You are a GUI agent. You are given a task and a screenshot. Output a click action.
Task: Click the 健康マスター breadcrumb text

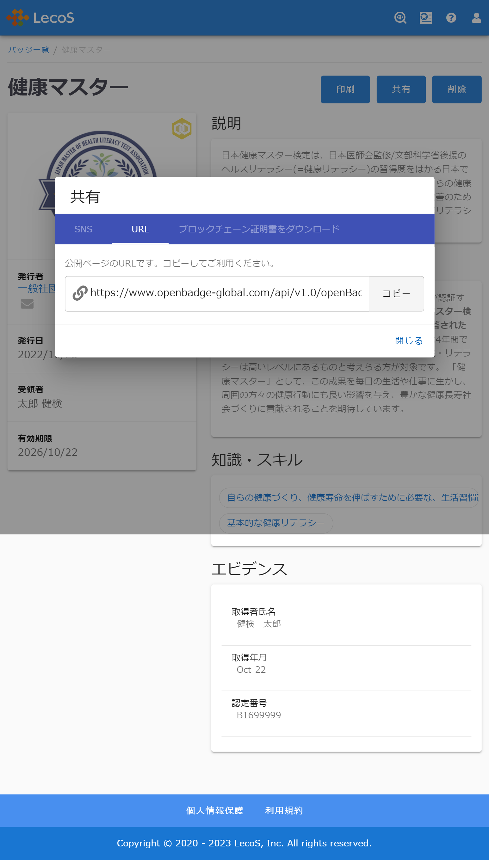tap(86, 50)
